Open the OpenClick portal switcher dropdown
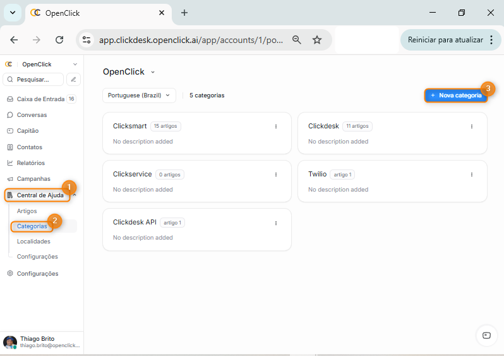Screen dimensions: 504x356 129,72
